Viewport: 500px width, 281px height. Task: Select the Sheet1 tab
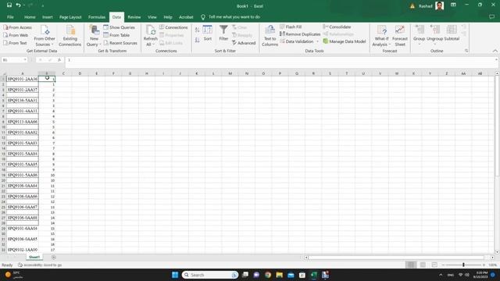[34, 257]
